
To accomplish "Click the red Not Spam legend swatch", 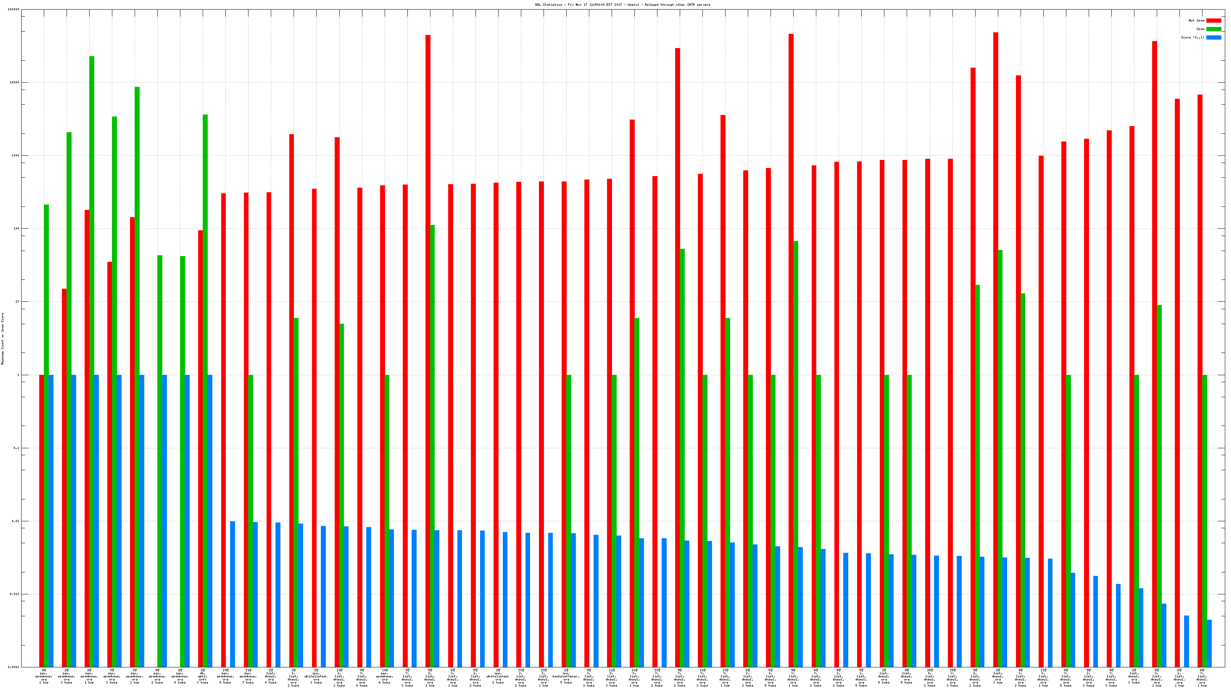I will pyautogui.click(x=1213, y=20).
